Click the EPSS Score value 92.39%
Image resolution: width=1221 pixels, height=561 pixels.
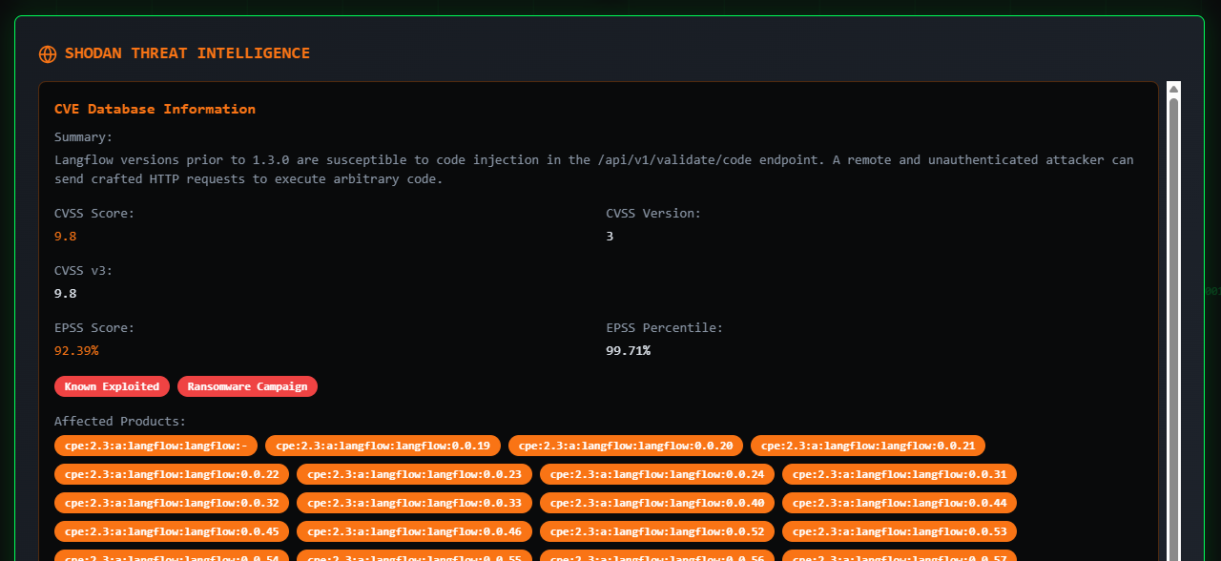[x=76, y=350]
